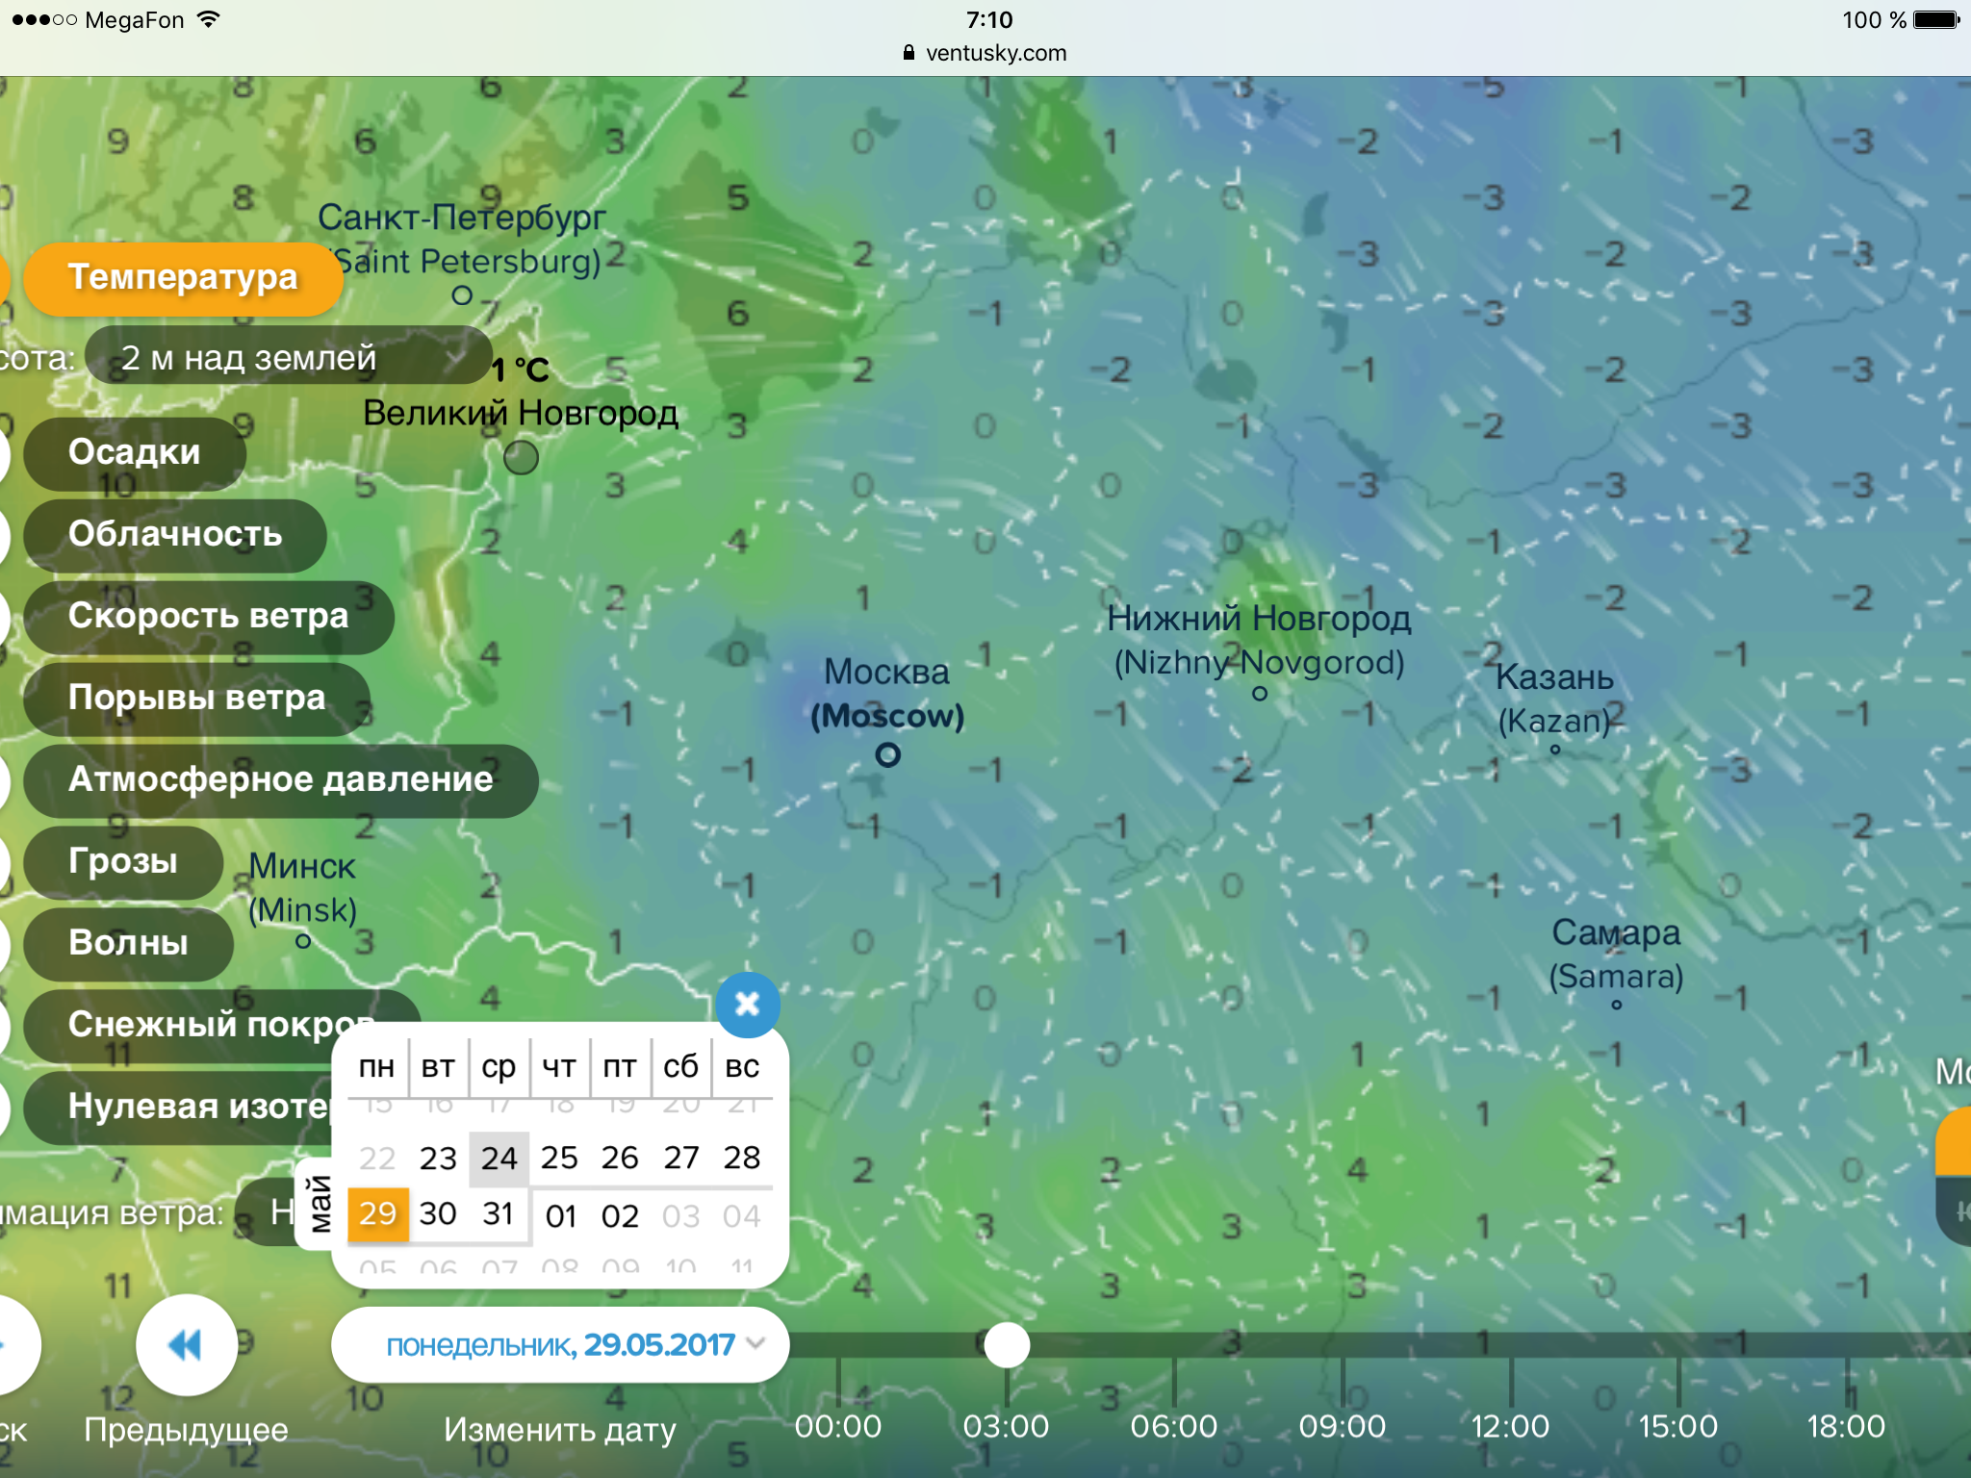This screenshot has height=1478, width=1971.
Task: Select Скорость ветра menu item
Action: (x=208, y=616)
